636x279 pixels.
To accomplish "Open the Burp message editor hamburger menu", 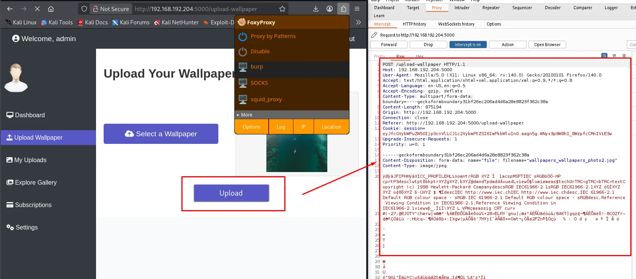I will point(624,56).
